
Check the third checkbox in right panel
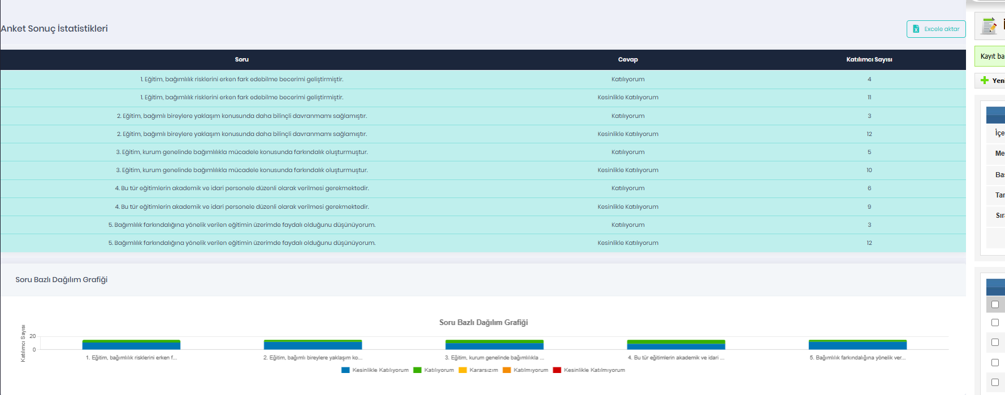tap(995, 342)
